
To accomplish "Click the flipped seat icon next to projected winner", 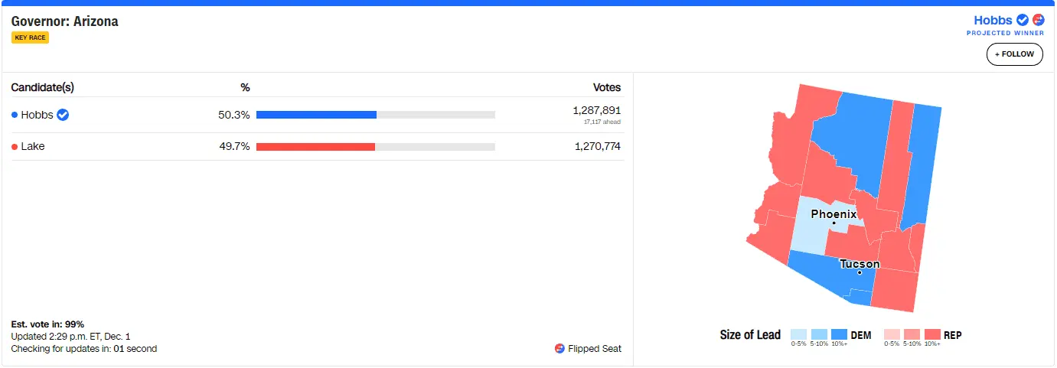I will [x=1038, y=21].
